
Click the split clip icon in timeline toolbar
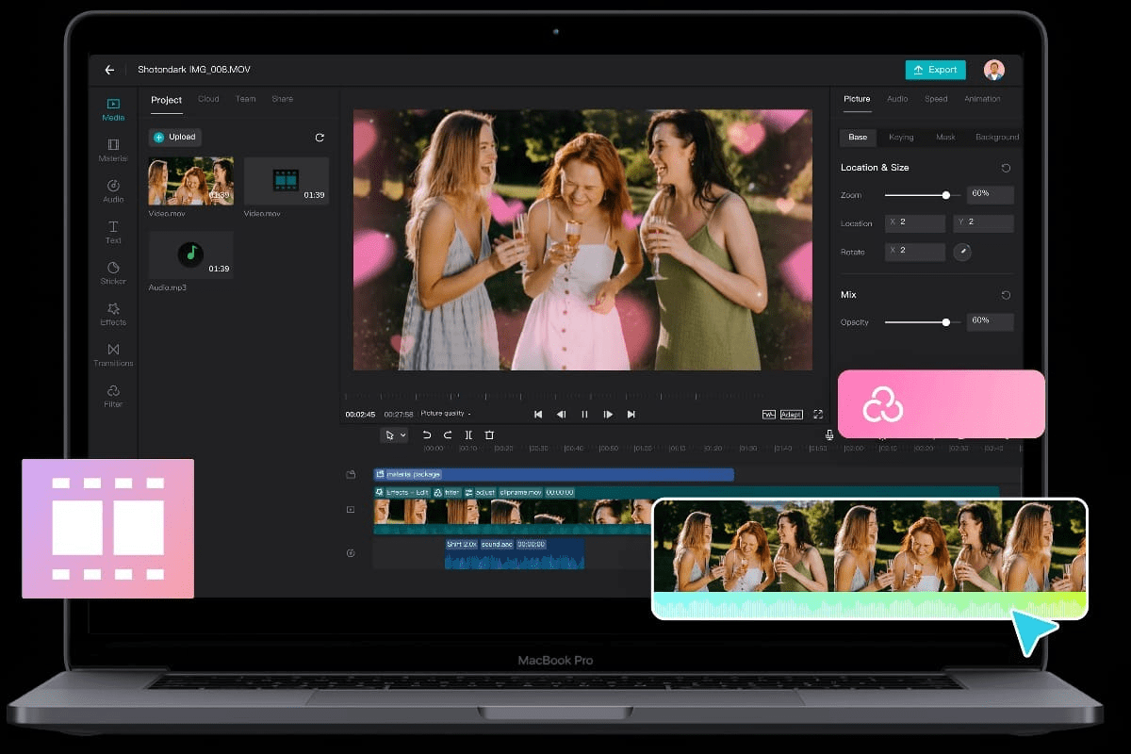point(468,435)
